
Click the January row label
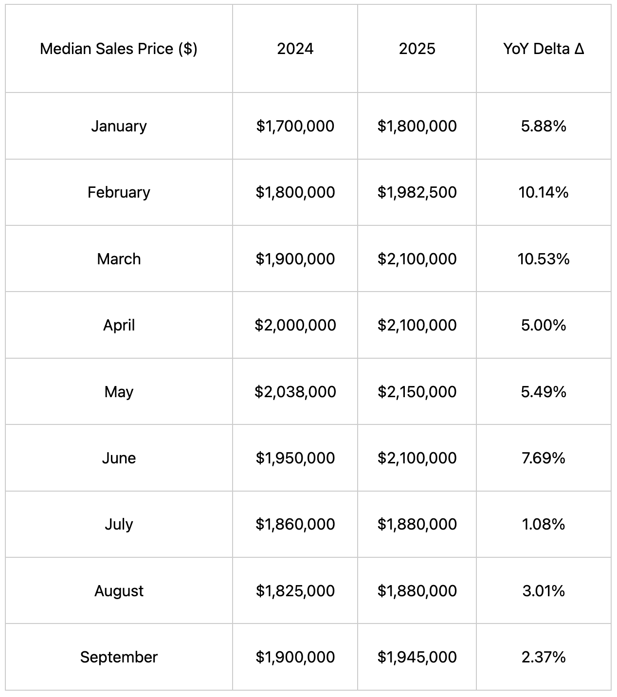tap(119, 126)
